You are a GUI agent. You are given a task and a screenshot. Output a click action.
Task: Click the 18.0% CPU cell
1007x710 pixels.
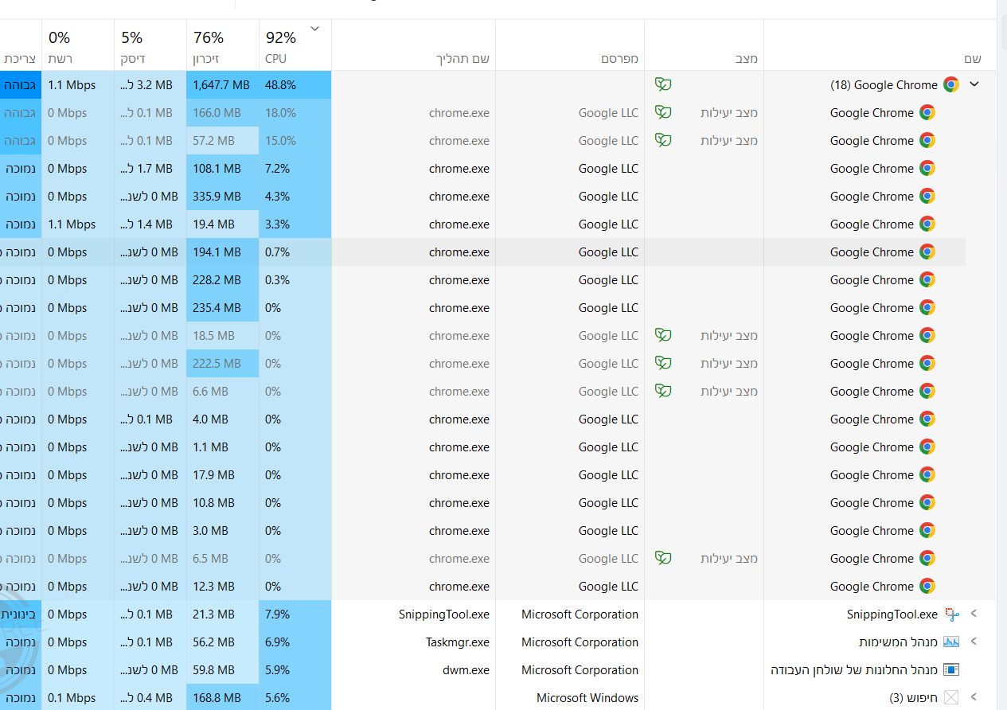pos(295,112)
